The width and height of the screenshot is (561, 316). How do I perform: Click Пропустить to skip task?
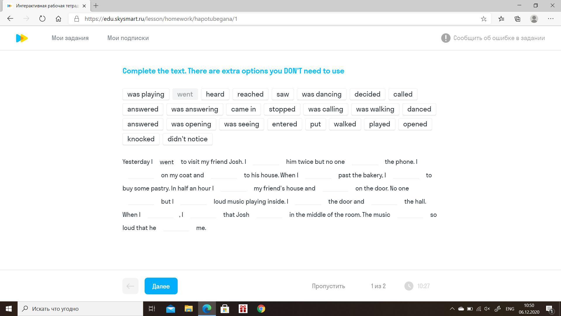pos(328,286)
